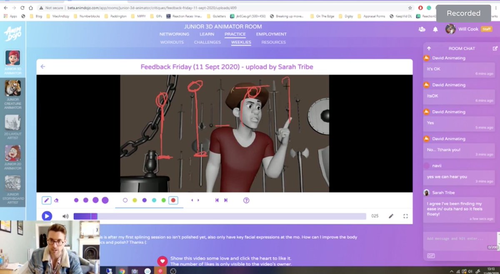Collapse the Room Chat with up arrow

coord(429,48)
